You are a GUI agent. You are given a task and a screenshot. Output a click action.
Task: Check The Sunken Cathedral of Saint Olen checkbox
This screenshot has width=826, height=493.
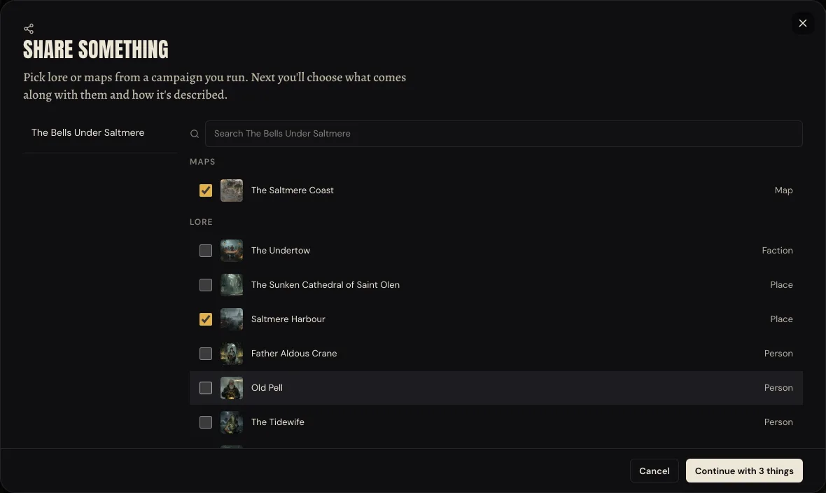(205, 285)
